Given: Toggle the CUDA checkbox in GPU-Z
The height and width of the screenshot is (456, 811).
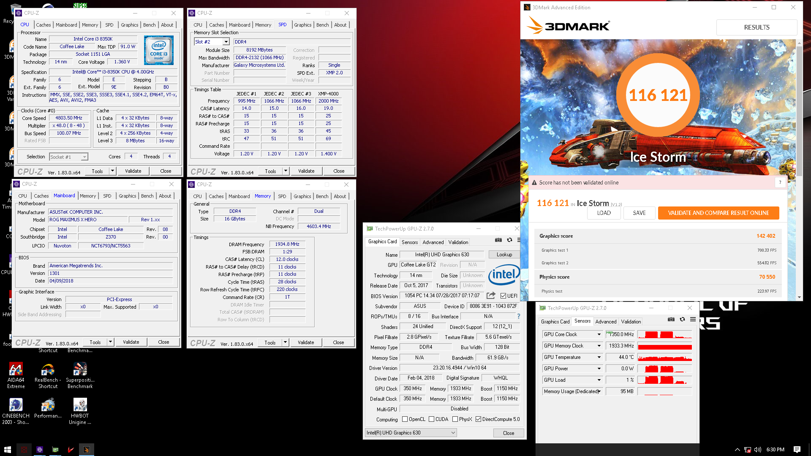Looking at the screenshot, I should pyautogui.click(x=431, y=419).
